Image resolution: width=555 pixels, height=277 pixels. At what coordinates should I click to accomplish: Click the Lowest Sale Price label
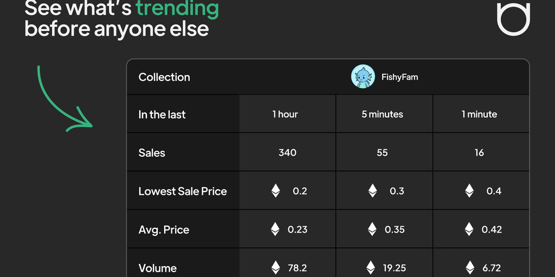[x=183, y=192]
